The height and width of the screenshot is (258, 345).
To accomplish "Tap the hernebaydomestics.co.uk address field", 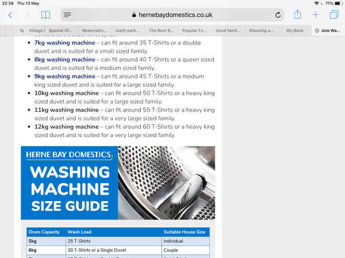I will 172,15.
